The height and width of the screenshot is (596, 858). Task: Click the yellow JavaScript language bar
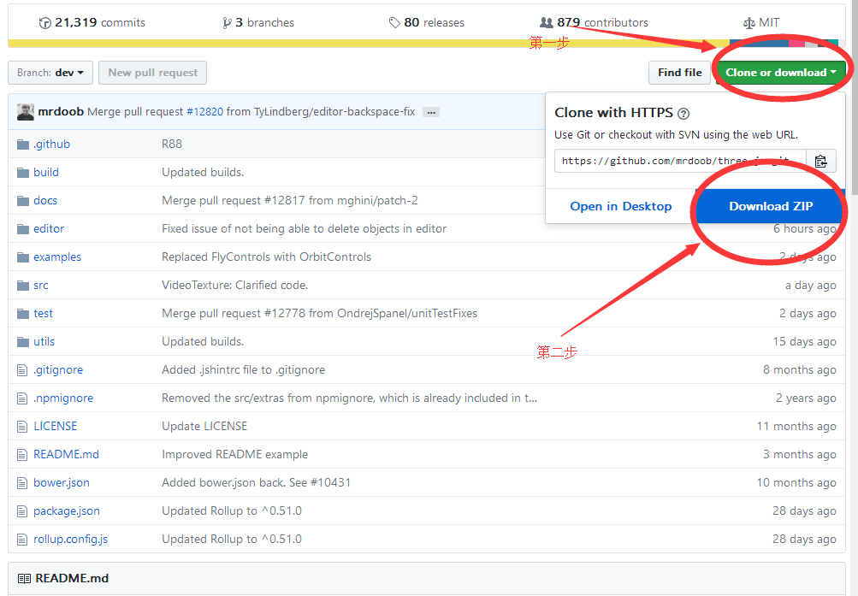[x=368, y=44]
